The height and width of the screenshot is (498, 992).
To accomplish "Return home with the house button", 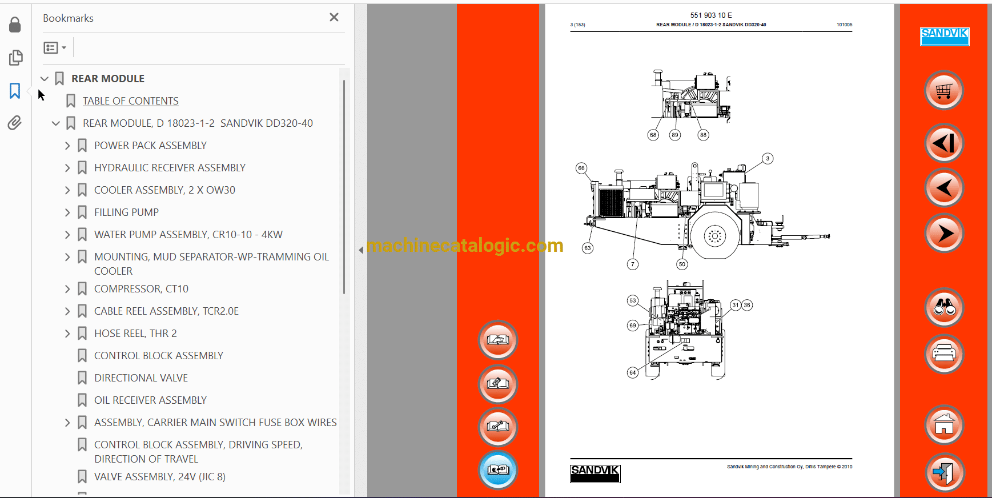I will (x=944, y=425).
